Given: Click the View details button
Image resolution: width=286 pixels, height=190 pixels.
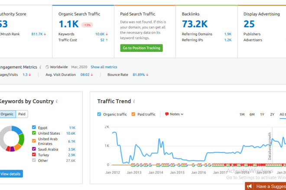Looking at the screenshot, I should (10, 174).
